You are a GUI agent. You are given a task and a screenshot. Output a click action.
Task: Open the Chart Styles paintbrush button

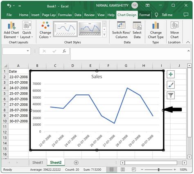coord(171,85)
